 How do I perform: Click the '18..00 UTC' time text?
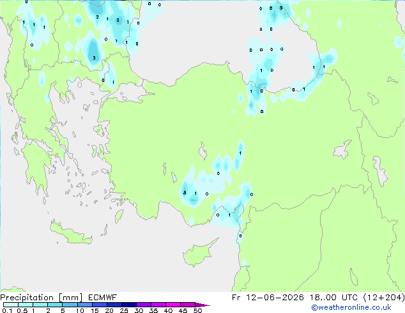pos(333,298)
